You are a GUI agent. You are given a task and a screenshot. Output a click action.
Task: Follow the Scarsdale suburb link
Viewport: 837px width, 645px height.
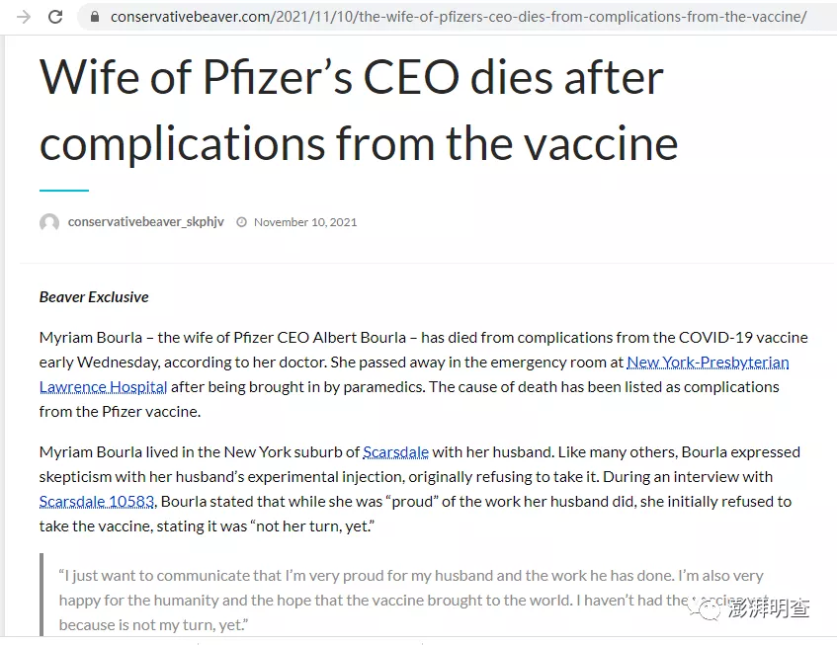[395, 452]
